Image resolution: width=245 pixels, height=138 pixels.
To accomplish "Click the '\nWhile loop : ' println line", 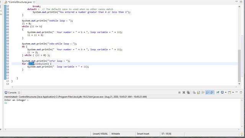I will tap(47, 21).
